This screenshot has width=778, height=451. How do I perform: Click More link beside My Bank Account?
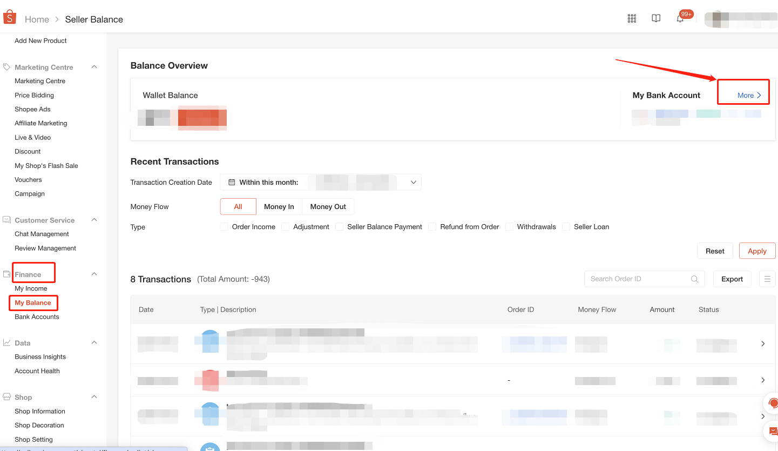(749, 96)
